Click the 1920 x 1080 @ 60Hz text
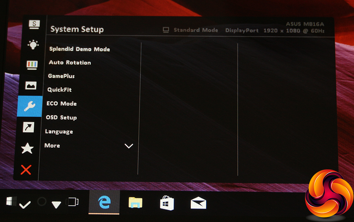The height and width of the screenshot is (222, 354). (x=294, y=31)
